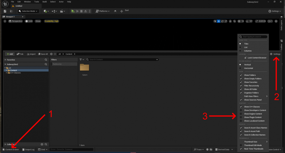
Task: Expand the C++ Classes tree folder
Action: (x=7, y=73)
